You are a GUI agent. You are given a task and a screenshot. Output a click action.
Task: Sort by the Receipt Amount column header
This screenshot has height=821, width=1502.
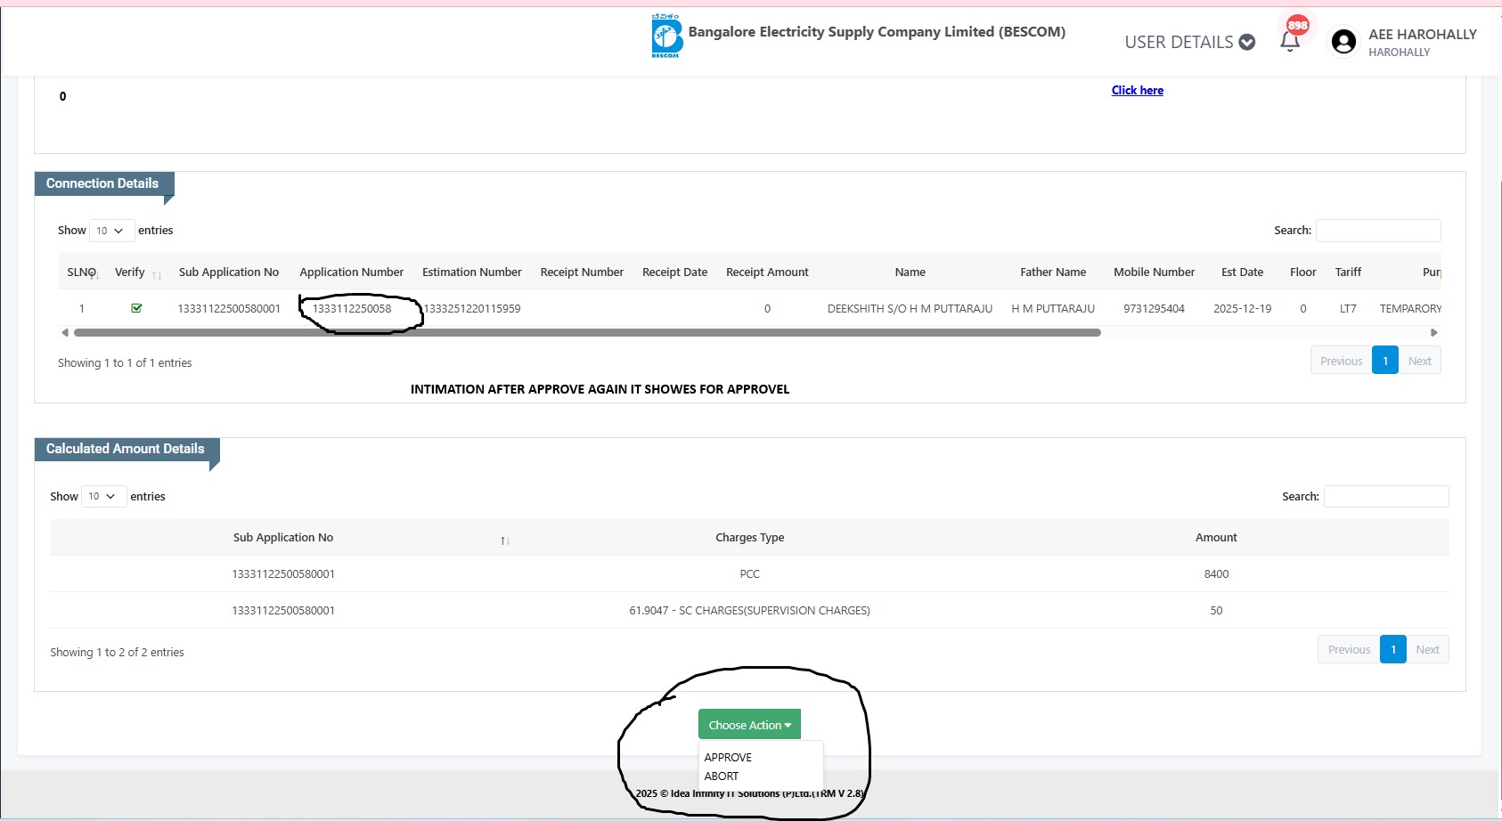[767, 272]
